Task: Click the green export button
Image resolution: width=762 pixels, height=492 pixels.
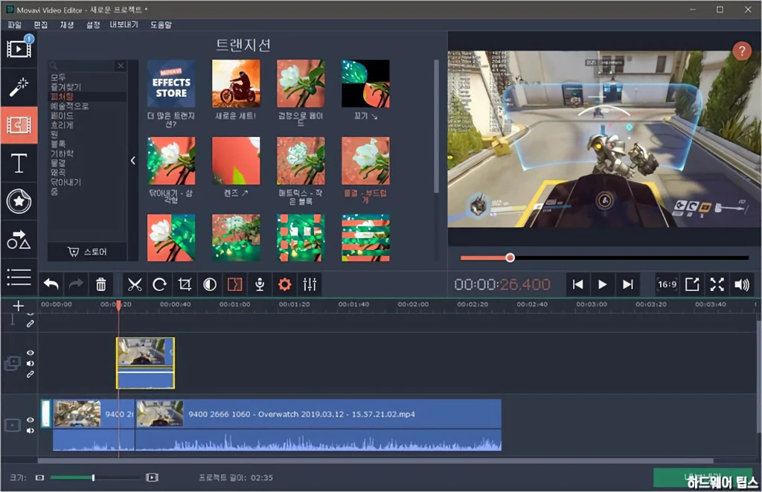Action: pos(704,478)
